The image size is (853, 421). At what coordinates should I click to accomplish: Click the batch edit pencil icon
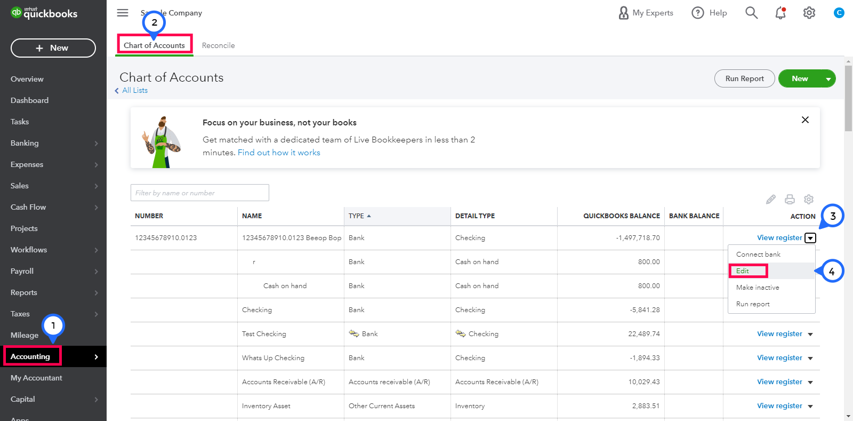click(771, 200)
